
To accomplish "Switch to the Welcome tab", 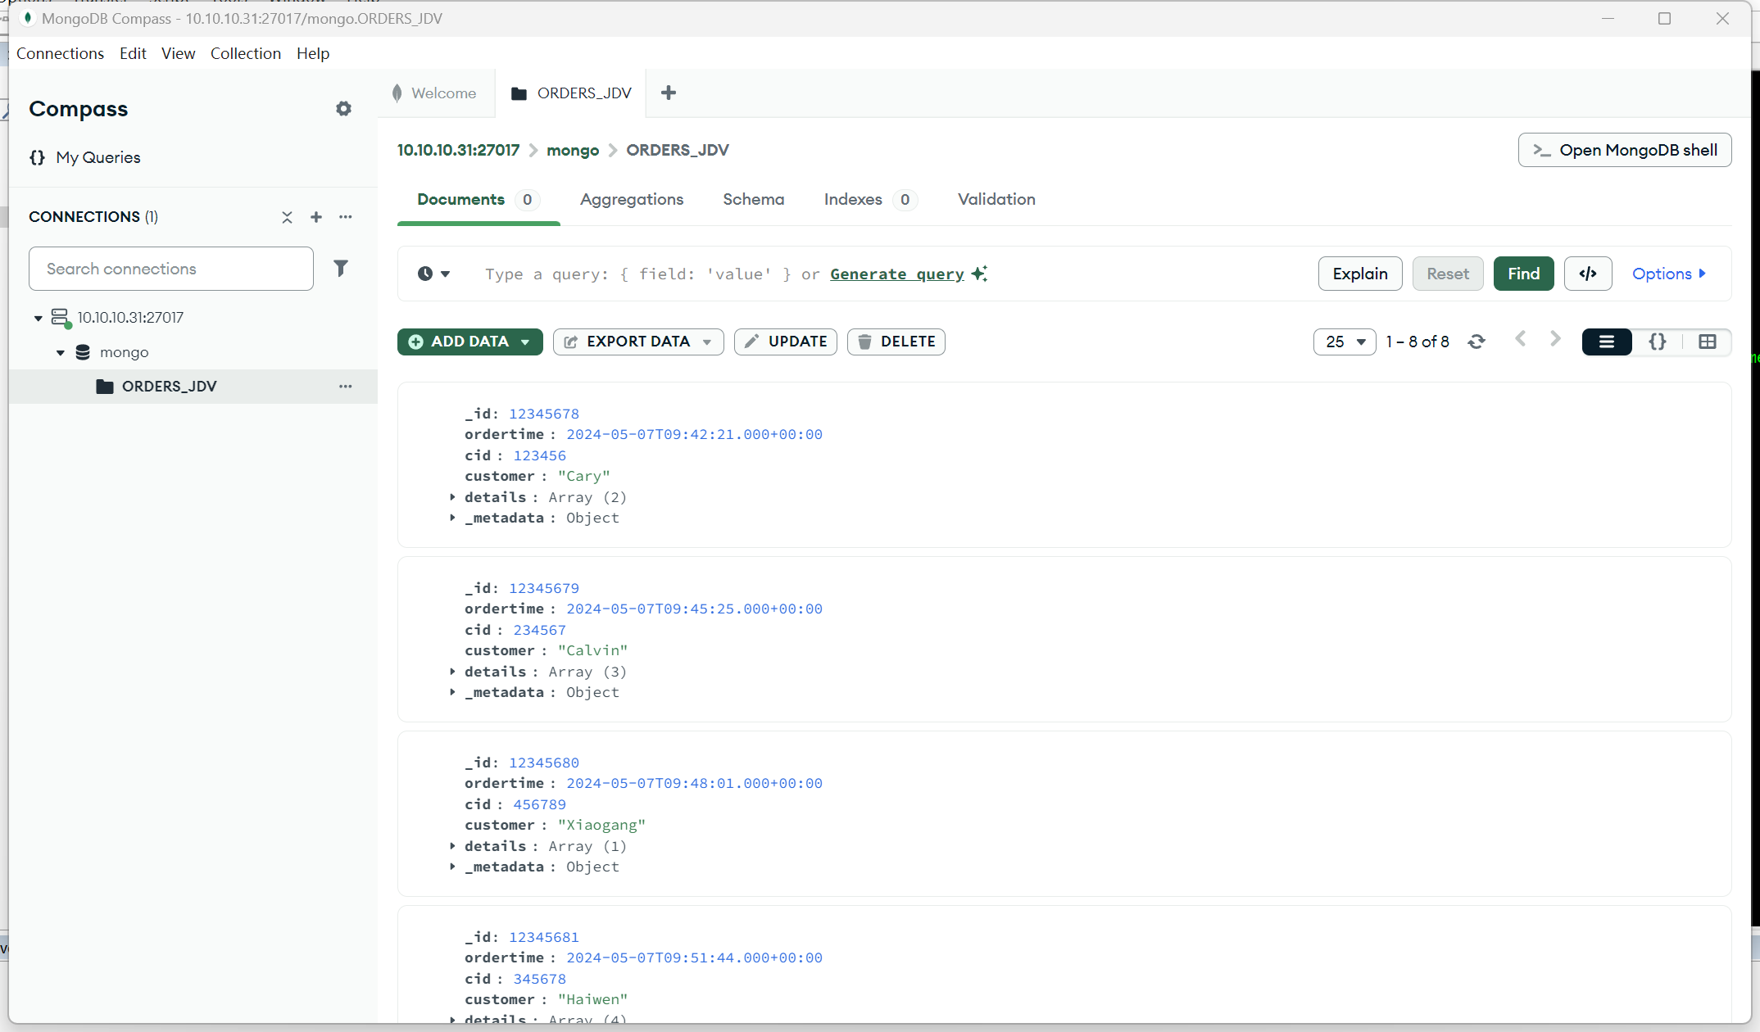I will click(x=435, y=93).
